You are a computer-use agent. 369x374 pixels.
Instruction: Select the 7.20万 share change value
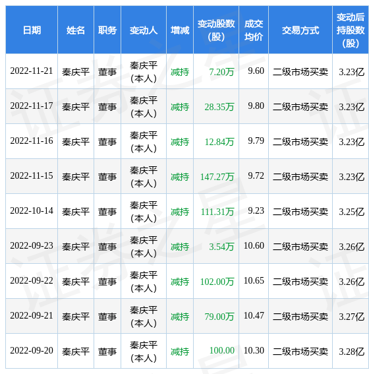[221, 72]
